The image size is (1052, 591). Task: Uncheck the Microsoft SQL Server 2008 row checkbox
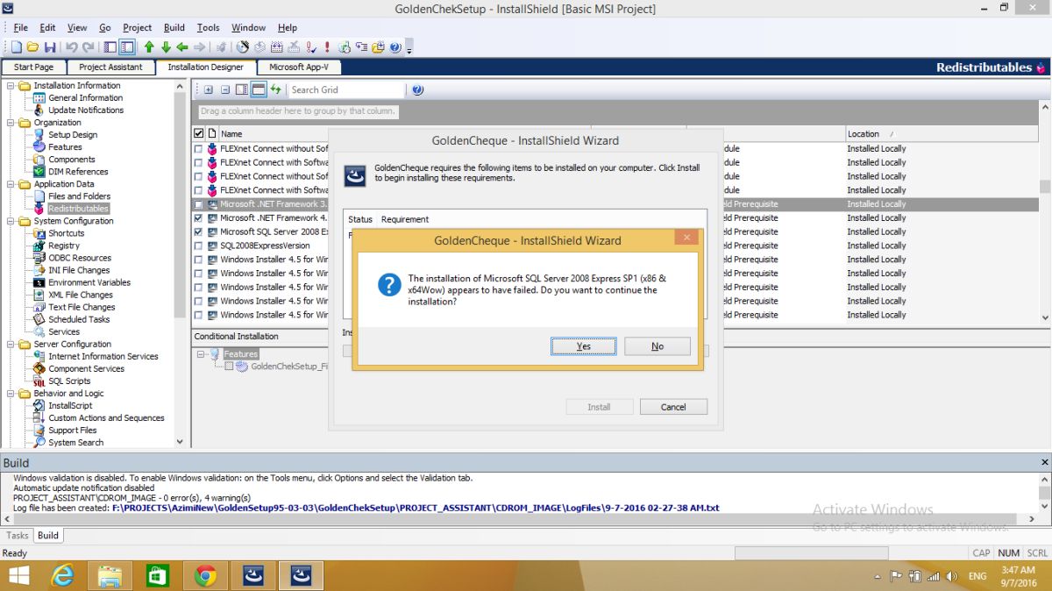click(x=198, y=231)
